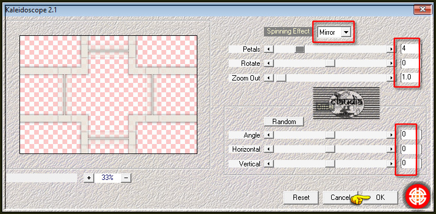The height and width of the screenshot is (214, 436).
Task: Click the Petals slider thumb
Action: 299,49
